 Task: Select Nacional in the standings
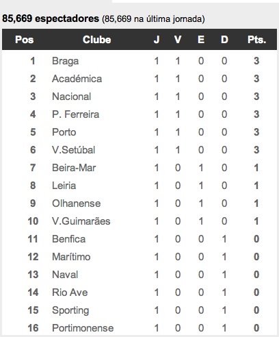pyautogui.click(x=72, y=97)
